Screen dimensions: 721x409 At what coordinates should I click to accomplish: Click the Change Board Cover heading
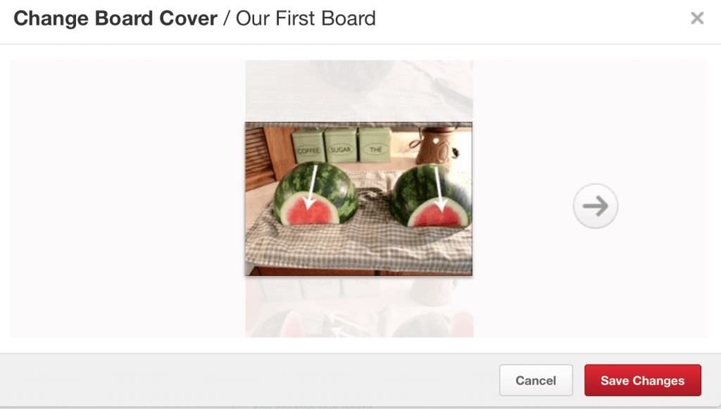coord(115,18)
